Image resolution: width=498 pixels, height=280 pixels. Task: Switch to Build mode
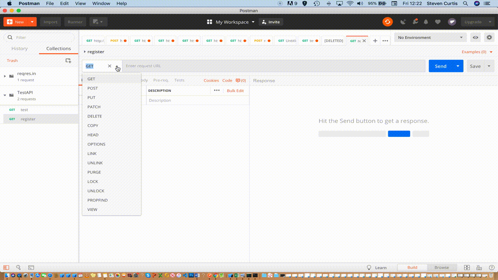tap(412, 268)
